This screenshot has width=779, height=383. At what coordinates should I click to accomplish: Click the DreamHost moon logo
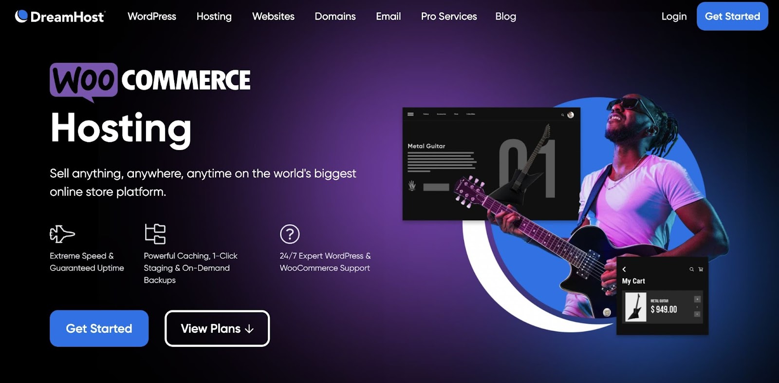(21, 16)
